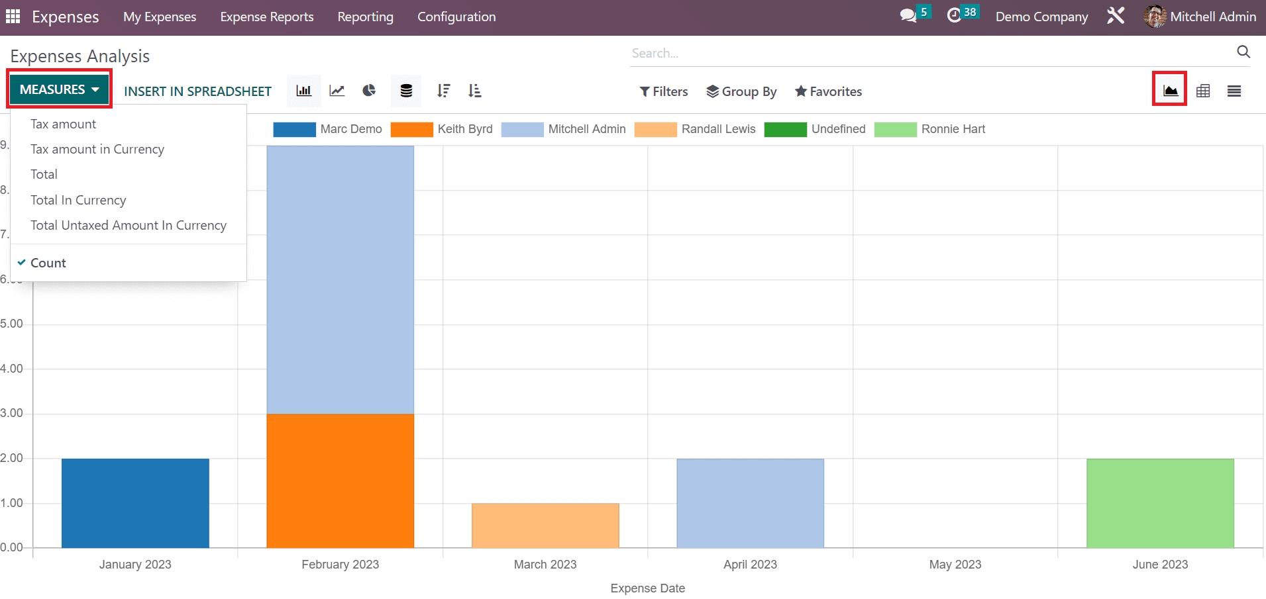Toggle the stacked chart option

tap(406, 91)
